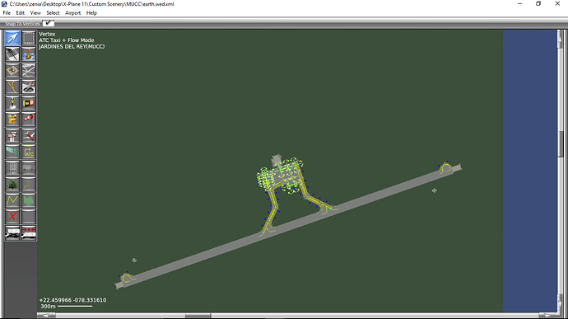
Task: Select the Object String tool
Action: click(29, 185)
